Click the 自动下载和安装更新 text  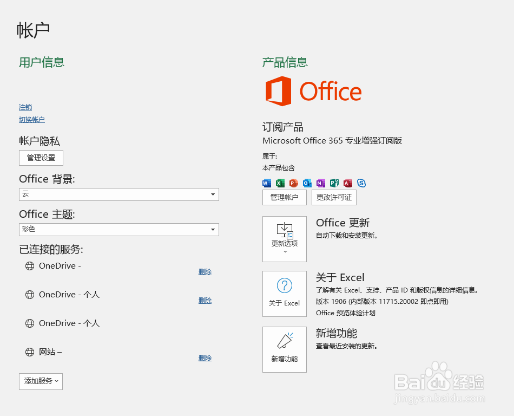[x=346, y=236]
